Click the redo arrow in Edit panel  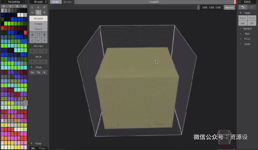click(x=252, y=7)
